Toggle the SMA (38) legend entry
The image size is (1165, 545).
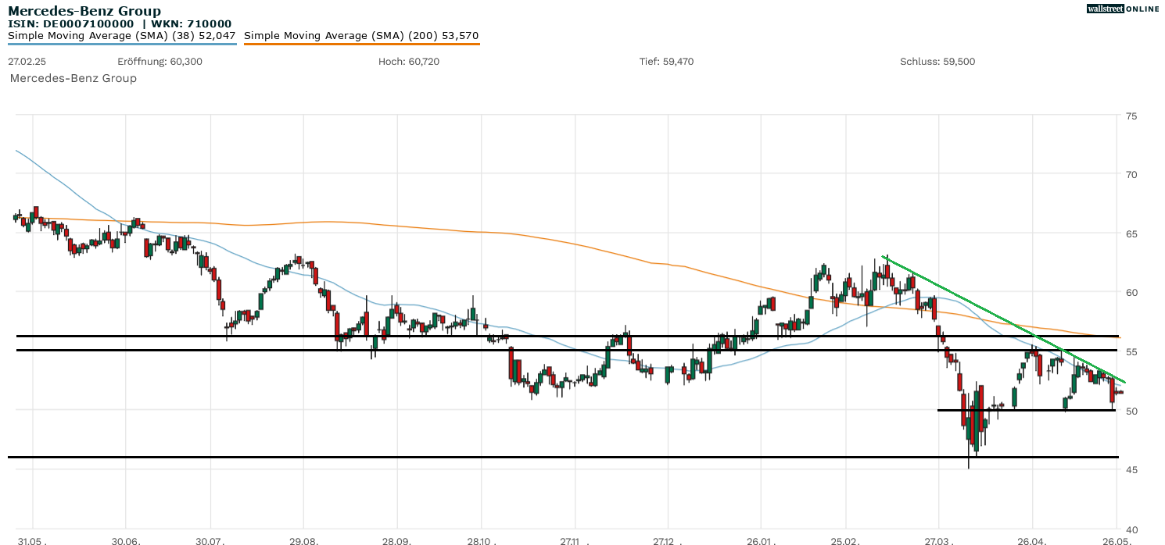122,35
